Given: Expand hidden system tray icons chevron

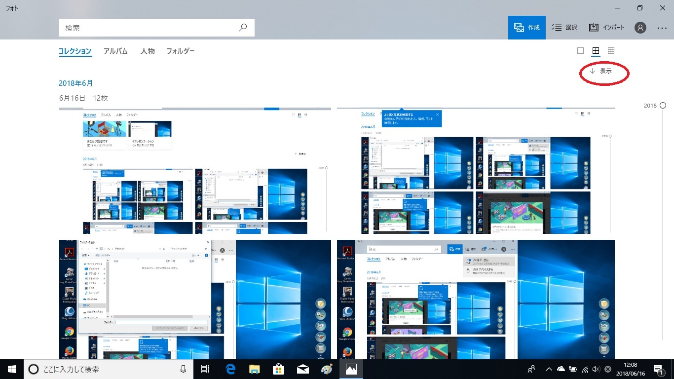Looking at the screenshot, I should coord(549,369).
